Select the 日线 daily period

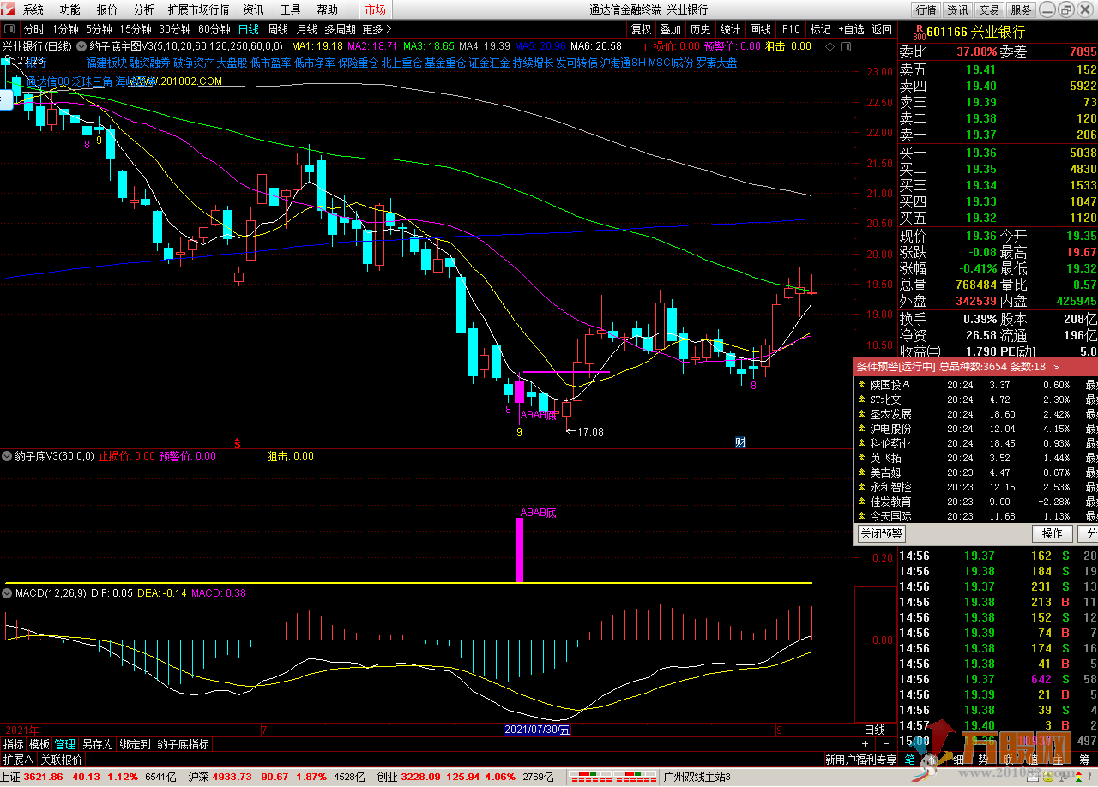click(x=249, y=29)
